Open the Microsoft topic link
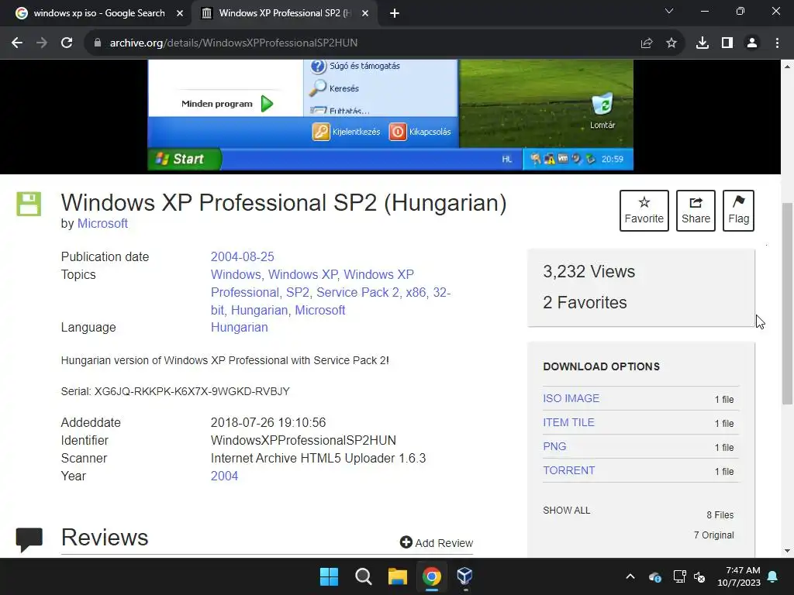Viewport: 794px width, 595px height. pos(320,310)
